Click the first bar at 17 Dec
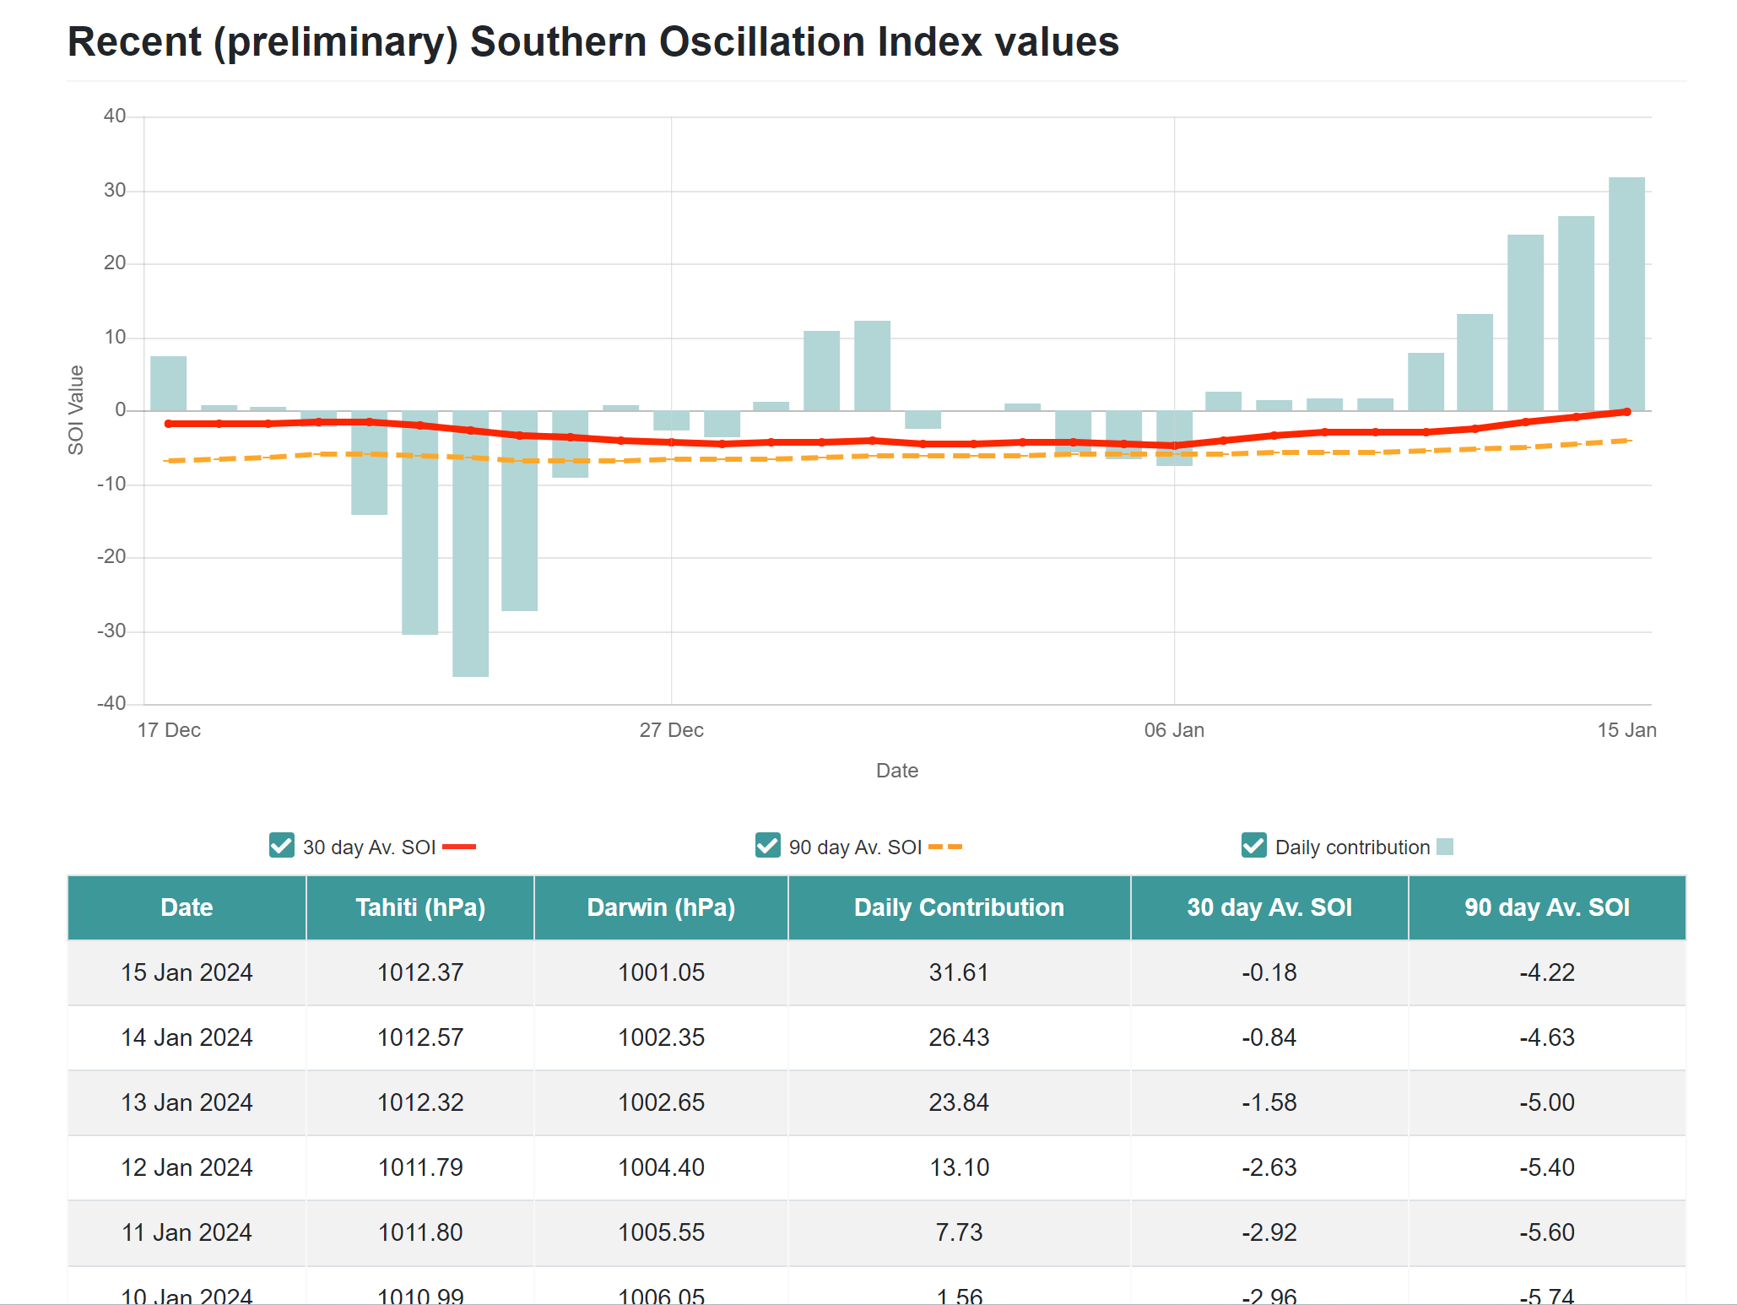The image size is (1737, 1305). click(x=168, y=383)
